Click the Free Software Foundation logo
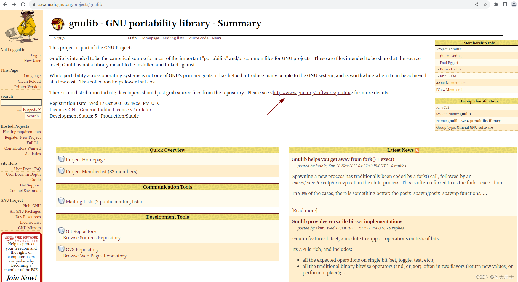 (x=21, y=238)
